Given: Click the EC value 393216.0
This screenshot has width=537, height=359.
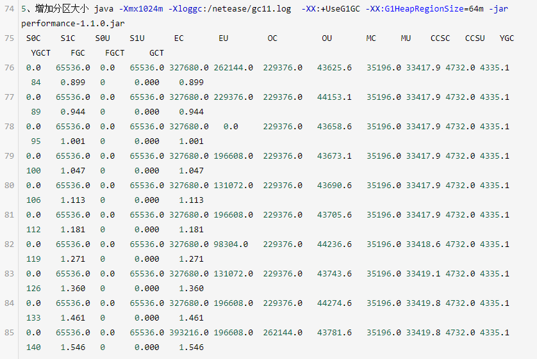Looking at the screenshot, I should (x=189, y=332).
